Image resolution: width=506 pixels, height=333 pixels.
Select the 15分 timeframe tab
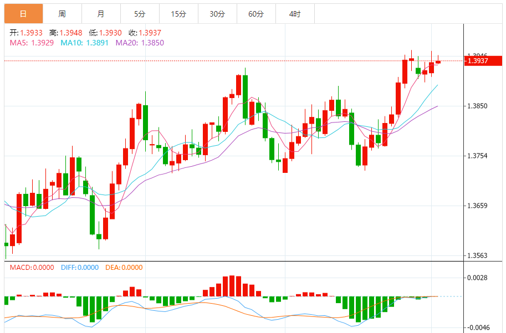pyautogui.click(x=178, y=14)
